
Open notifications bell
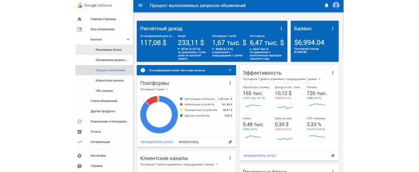[326, 5]
